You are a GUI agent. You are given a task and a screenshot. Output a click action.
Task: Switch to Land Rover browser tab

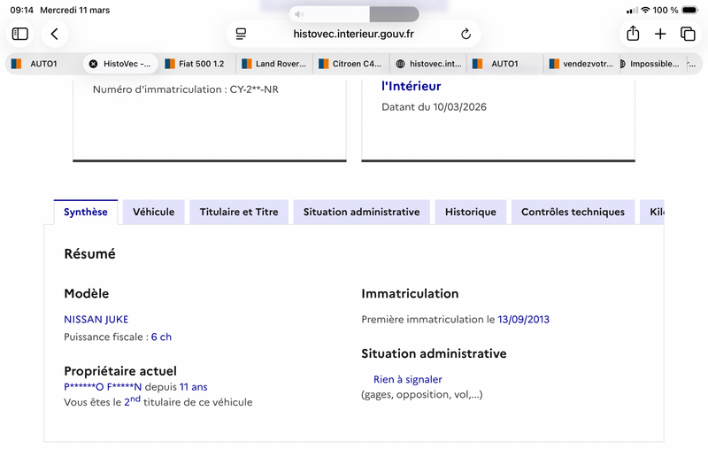pyautogui.click(x=274, y=64)
